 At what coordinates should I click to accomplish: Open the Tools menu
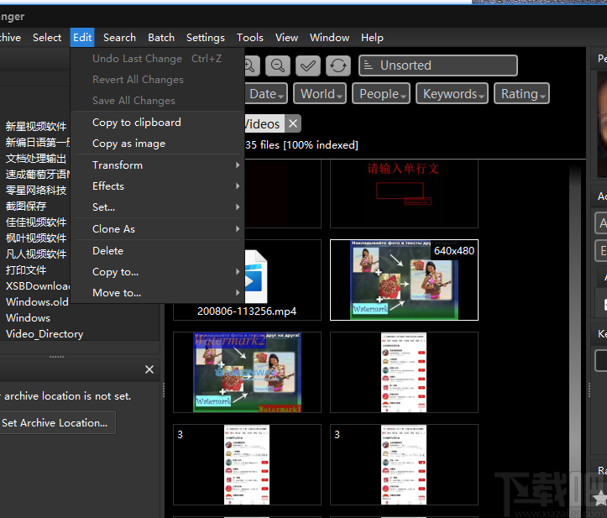[250, 38]
